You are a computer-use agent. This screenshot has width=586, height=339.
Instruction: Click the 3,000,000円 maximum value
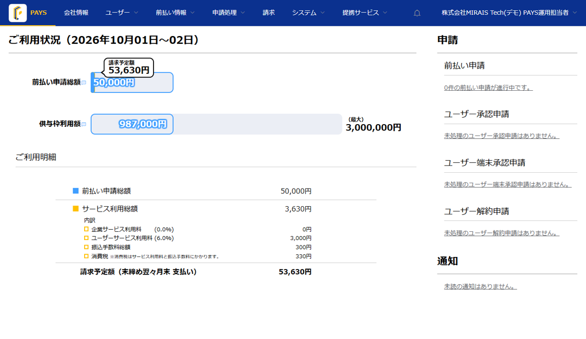click(x=374, y=127)
